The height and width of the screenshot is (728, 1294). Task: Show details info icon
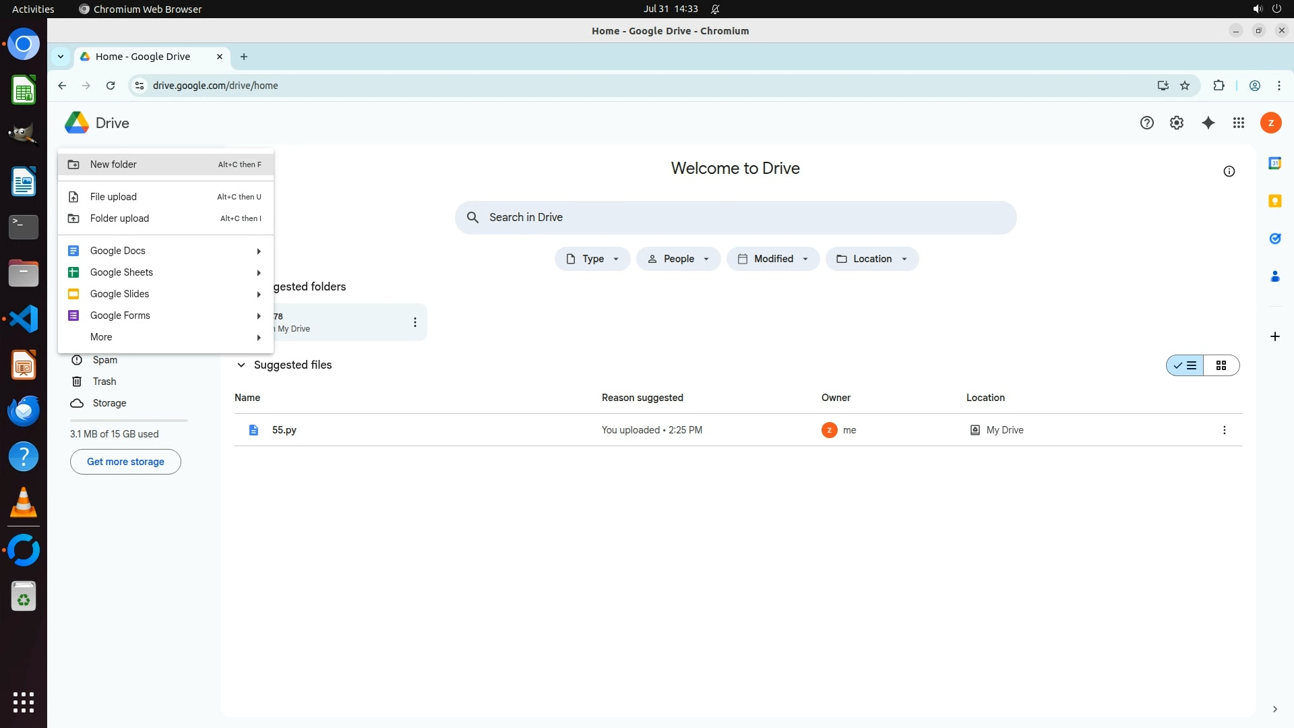(x=1229, y=171)
